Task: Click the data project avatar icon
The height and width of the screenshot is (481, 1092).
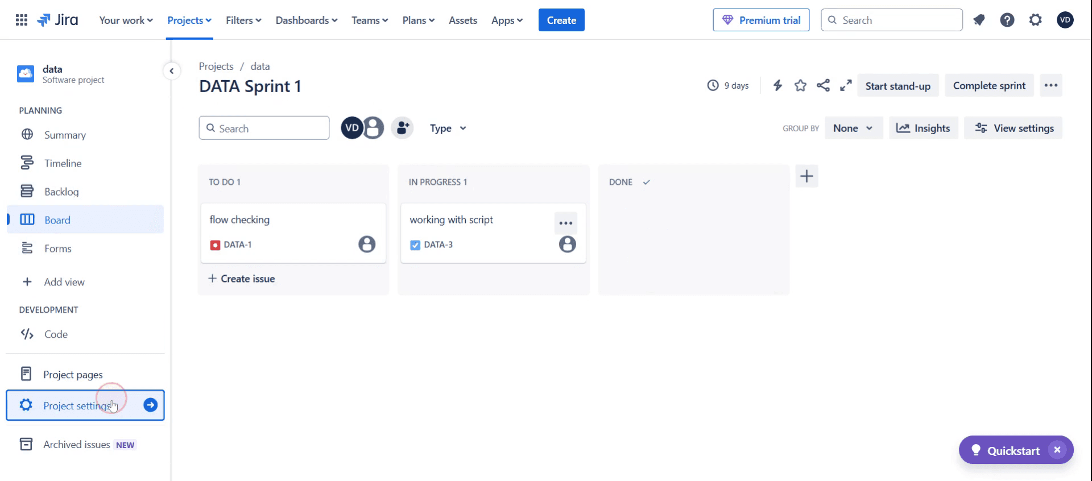Action: point(26,74)
